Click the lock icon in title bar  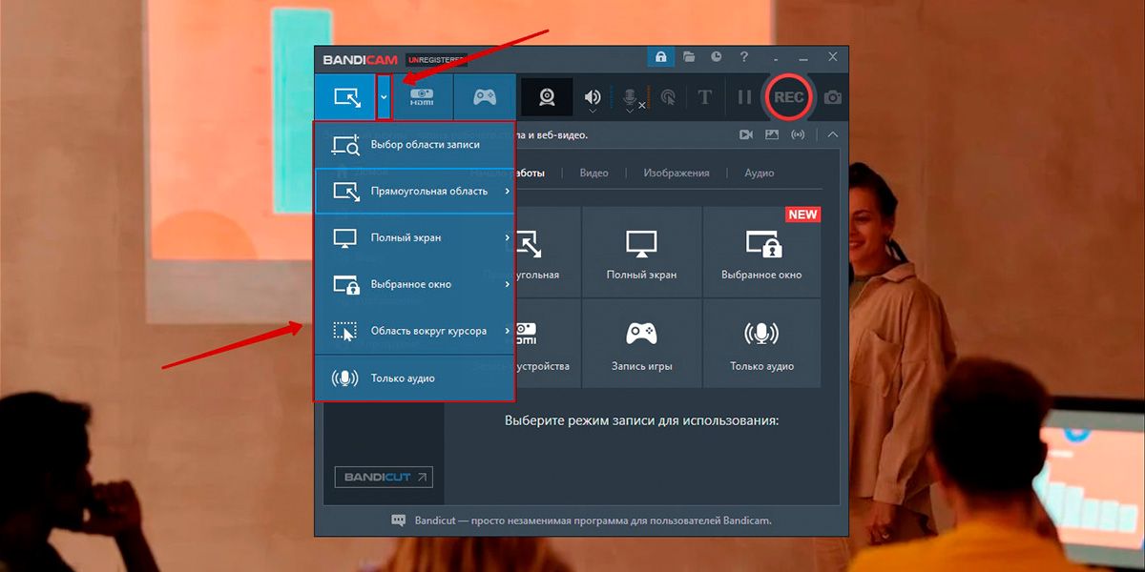click(x=660, y=57)
